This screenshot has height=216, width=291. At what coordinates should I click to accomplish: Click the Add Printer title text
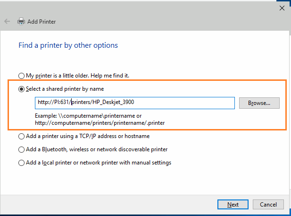click(x=42, y=22)
